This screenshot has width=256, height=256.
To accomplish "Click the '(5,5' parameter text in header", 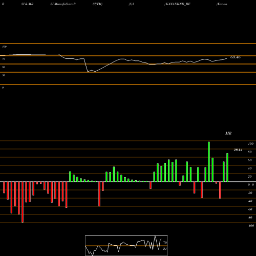I will point(132,4).
